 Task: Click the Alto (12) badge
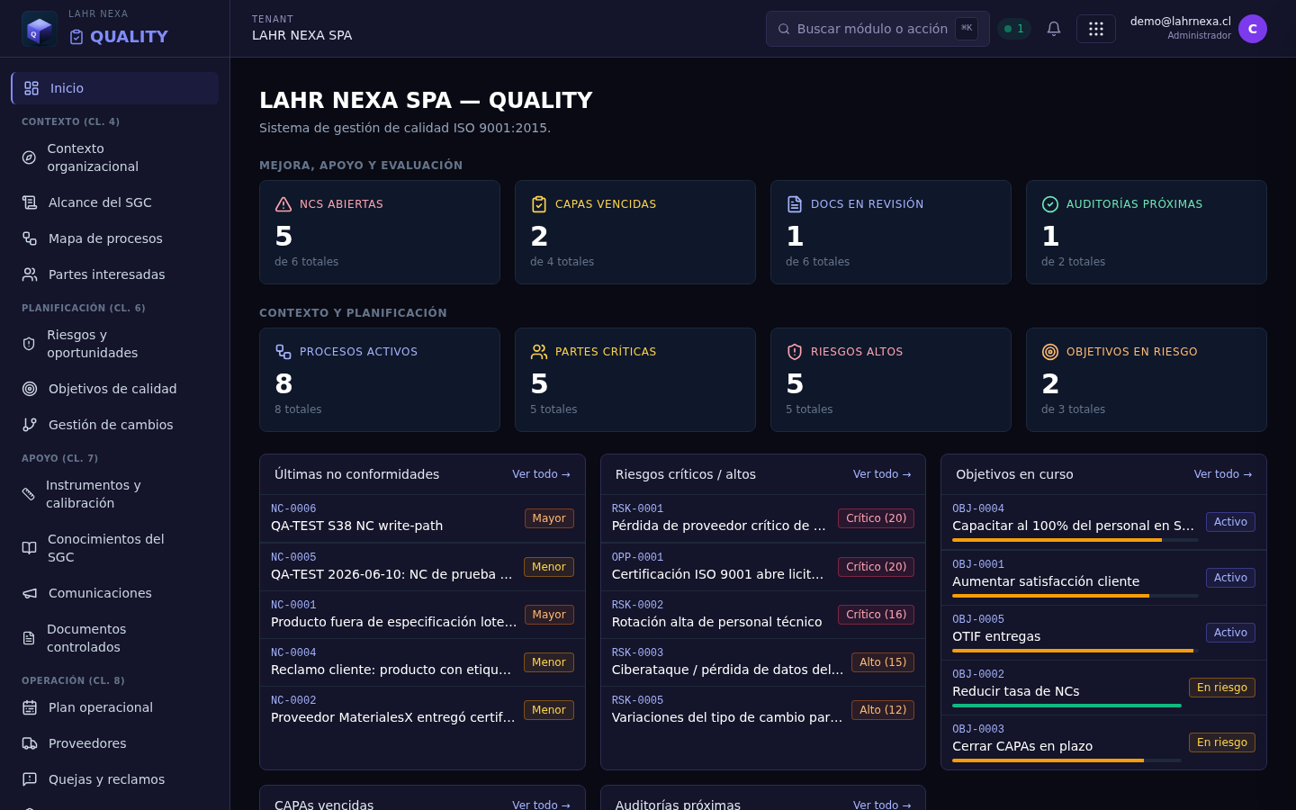click(x=883, y=710)
